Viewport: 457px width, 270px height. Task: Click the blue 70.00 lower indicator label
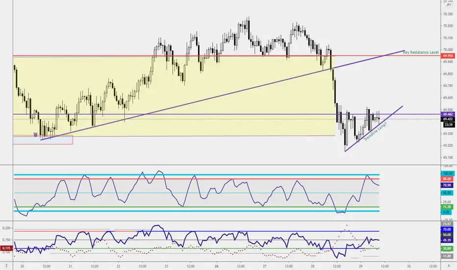coord(447,229)
